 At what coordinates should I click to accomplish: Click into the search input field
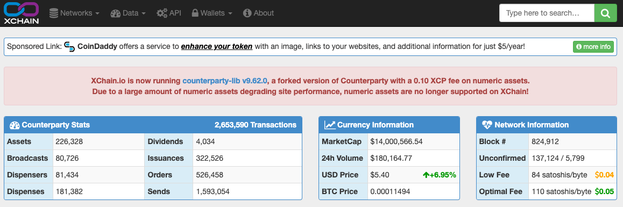tap(547, 13)
